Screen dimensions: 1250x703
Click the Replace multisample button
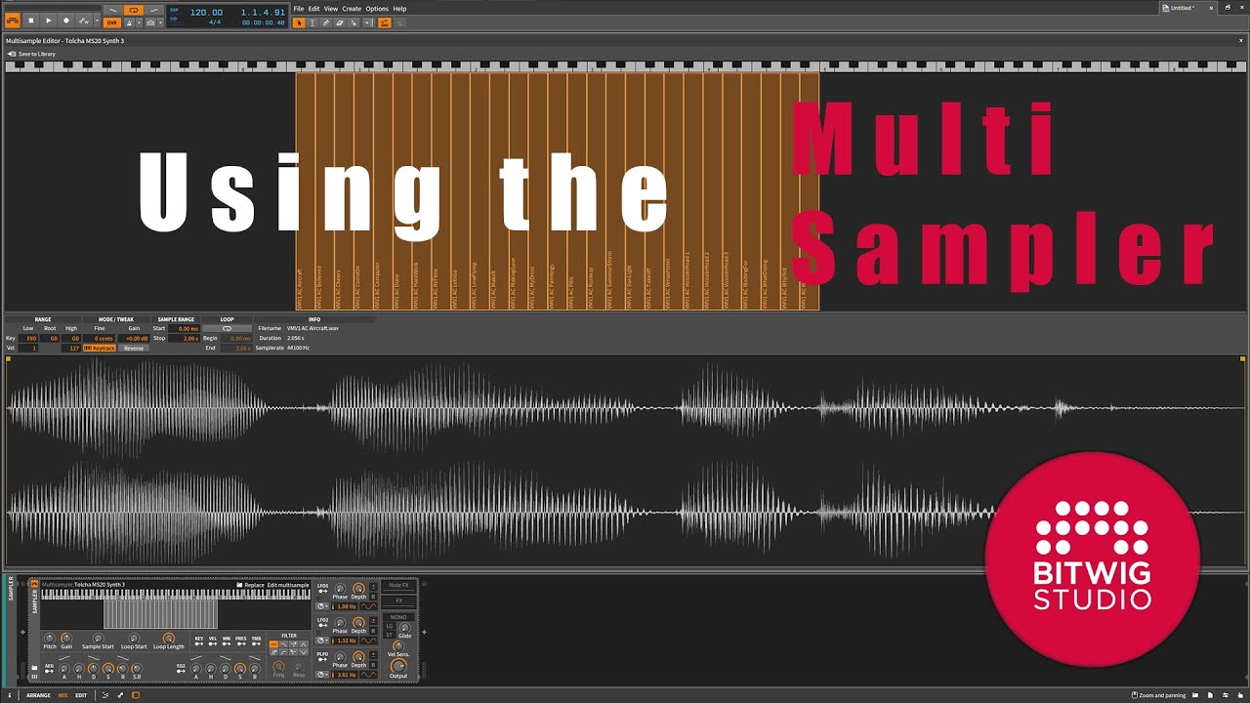(x=250, y=585)
